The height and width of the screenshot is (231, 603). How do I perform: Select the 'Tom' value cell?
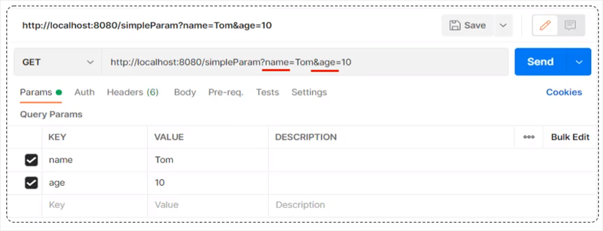(x=208, y=160)
